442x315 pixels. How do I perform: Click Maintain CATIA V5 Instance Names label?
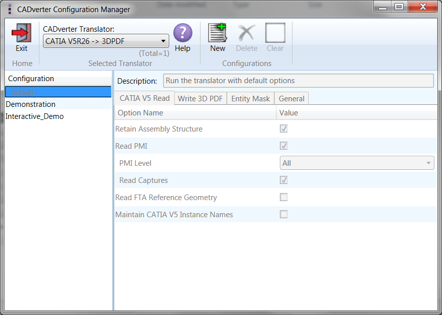pos(174,215)
